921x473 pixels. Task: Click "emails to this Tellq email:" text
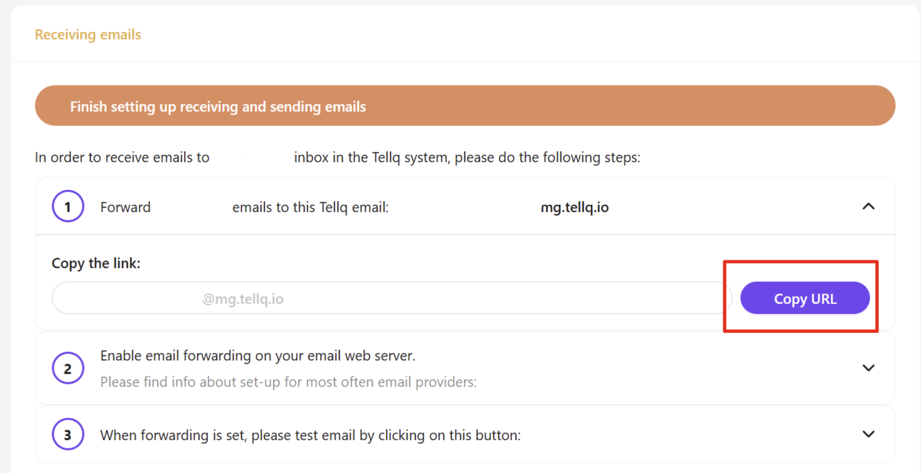point(310,207)
